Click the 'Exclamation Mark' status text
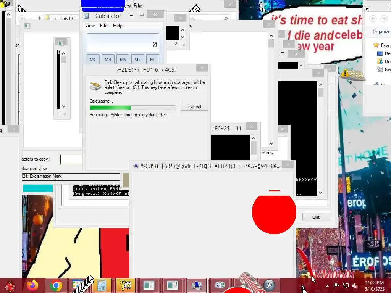This screenshot has height=293, width=391. 46,176
